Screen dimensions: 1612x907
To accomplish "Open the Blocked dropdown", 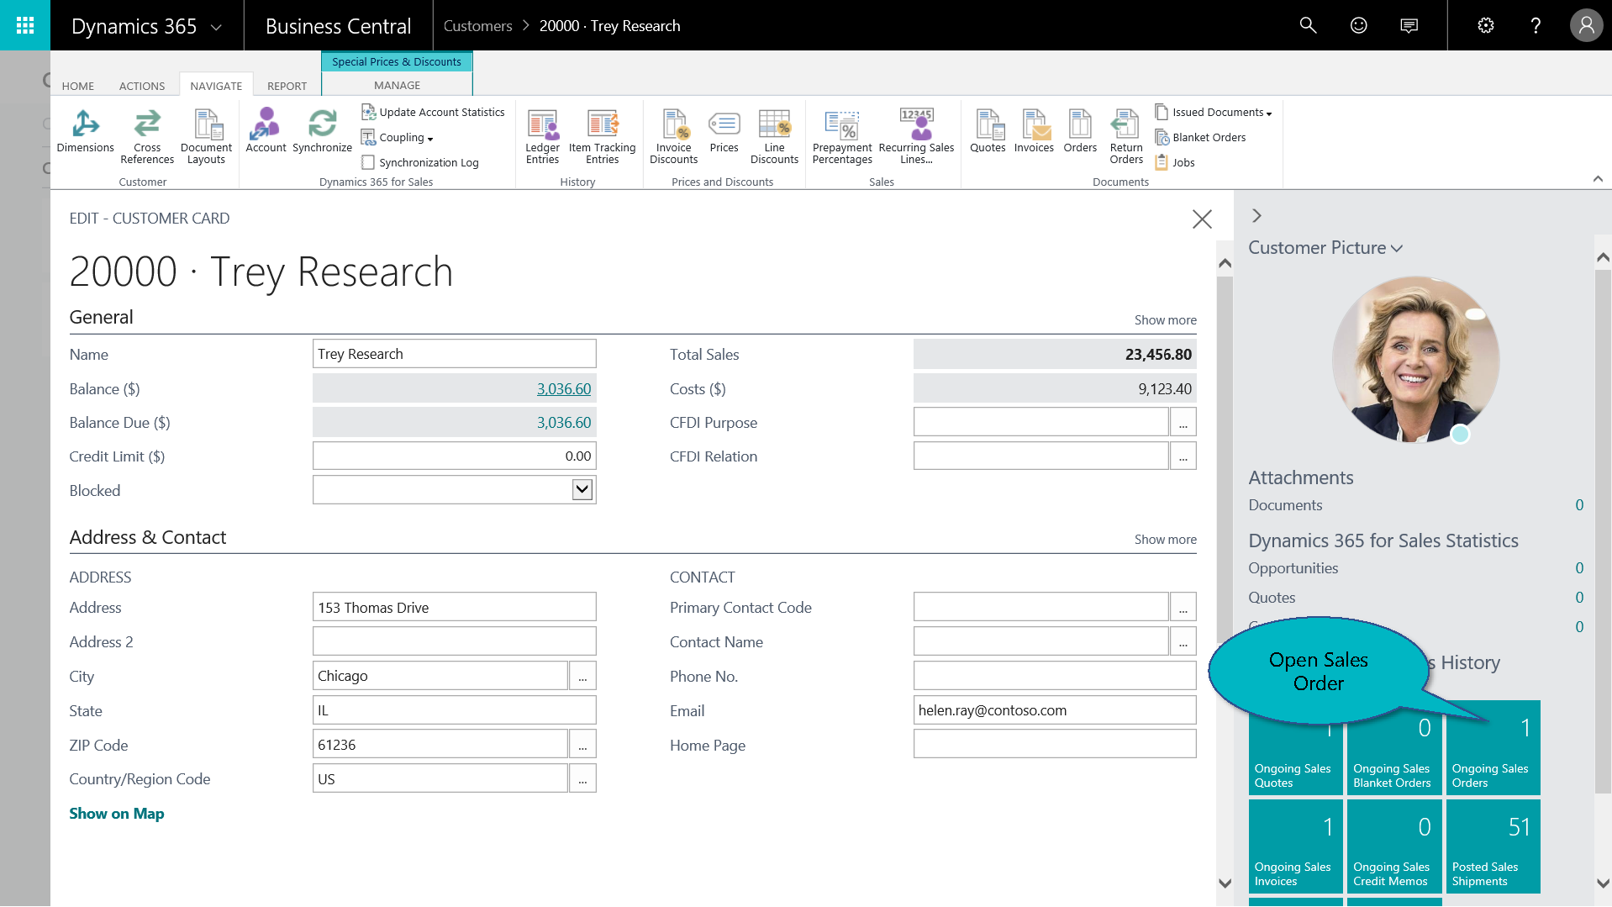I will 582,490.
